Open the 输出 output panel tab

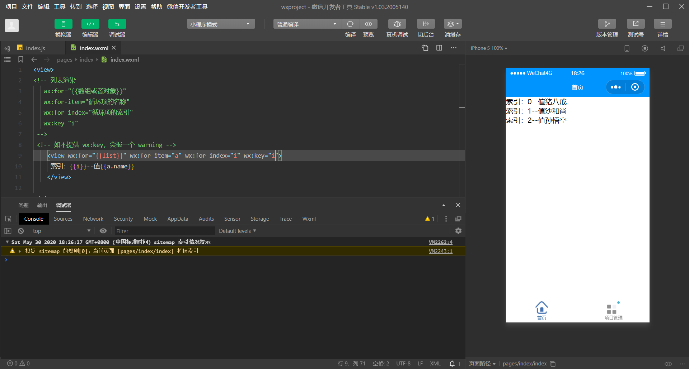(x=42, y=205)
